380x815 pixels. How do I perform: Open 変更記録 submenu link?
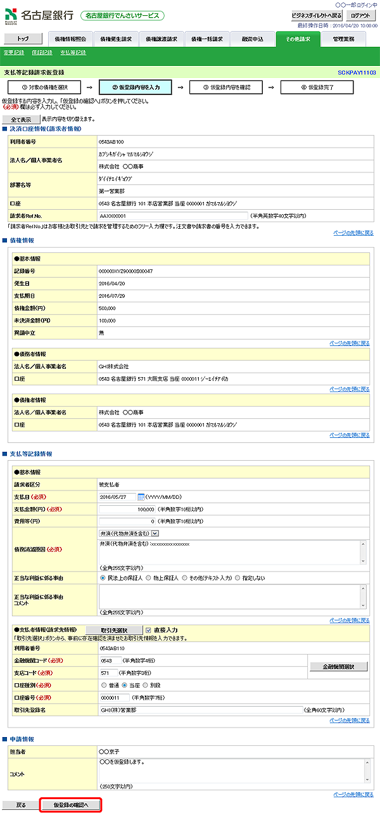[14, 53]
